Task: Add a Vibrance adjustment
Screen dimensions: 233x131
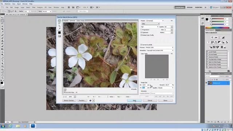Action: tap(209, 42)
